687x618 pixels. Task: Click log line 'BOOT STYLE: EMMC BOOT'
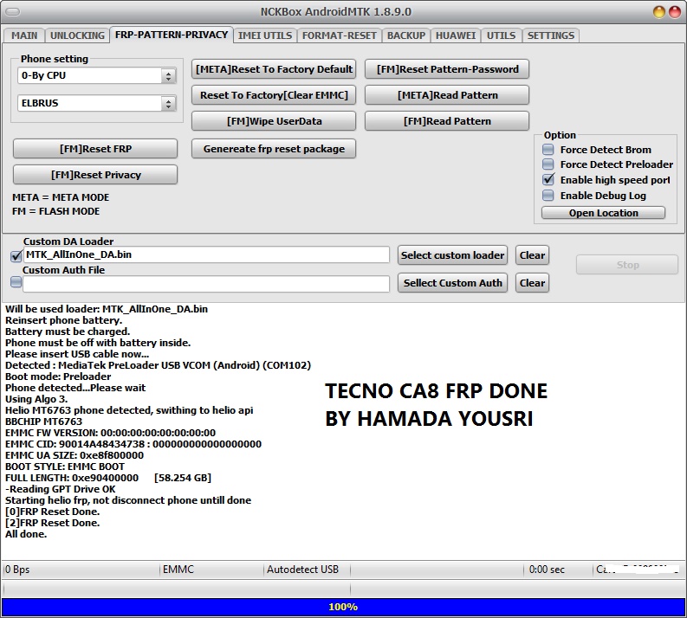point(65,467)
